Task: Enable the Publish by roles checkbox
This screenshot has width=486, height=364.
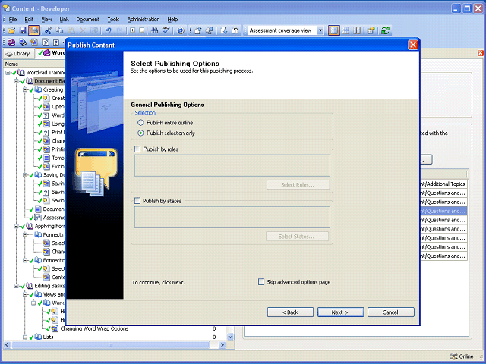Action: (137, 149)
